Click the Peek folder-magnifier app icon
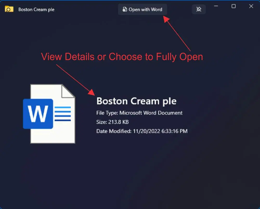The width and height of the screenshot is (260, 209). pyautogui.click(x=9, y=9)
